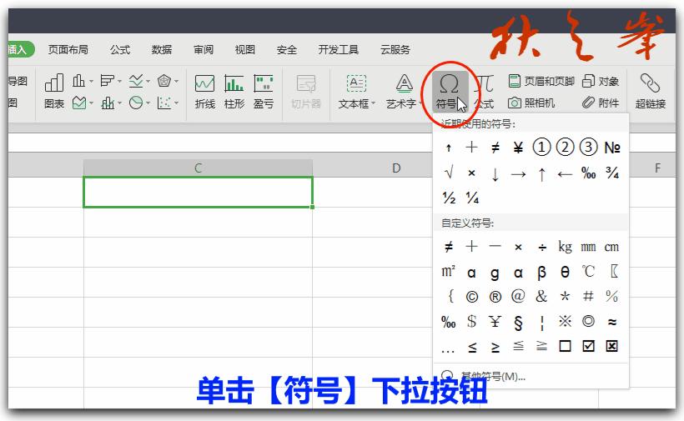Viewport: 684px width, 421px height.
Task: Expand the radar chart dropdown
Action: [176, 81]
